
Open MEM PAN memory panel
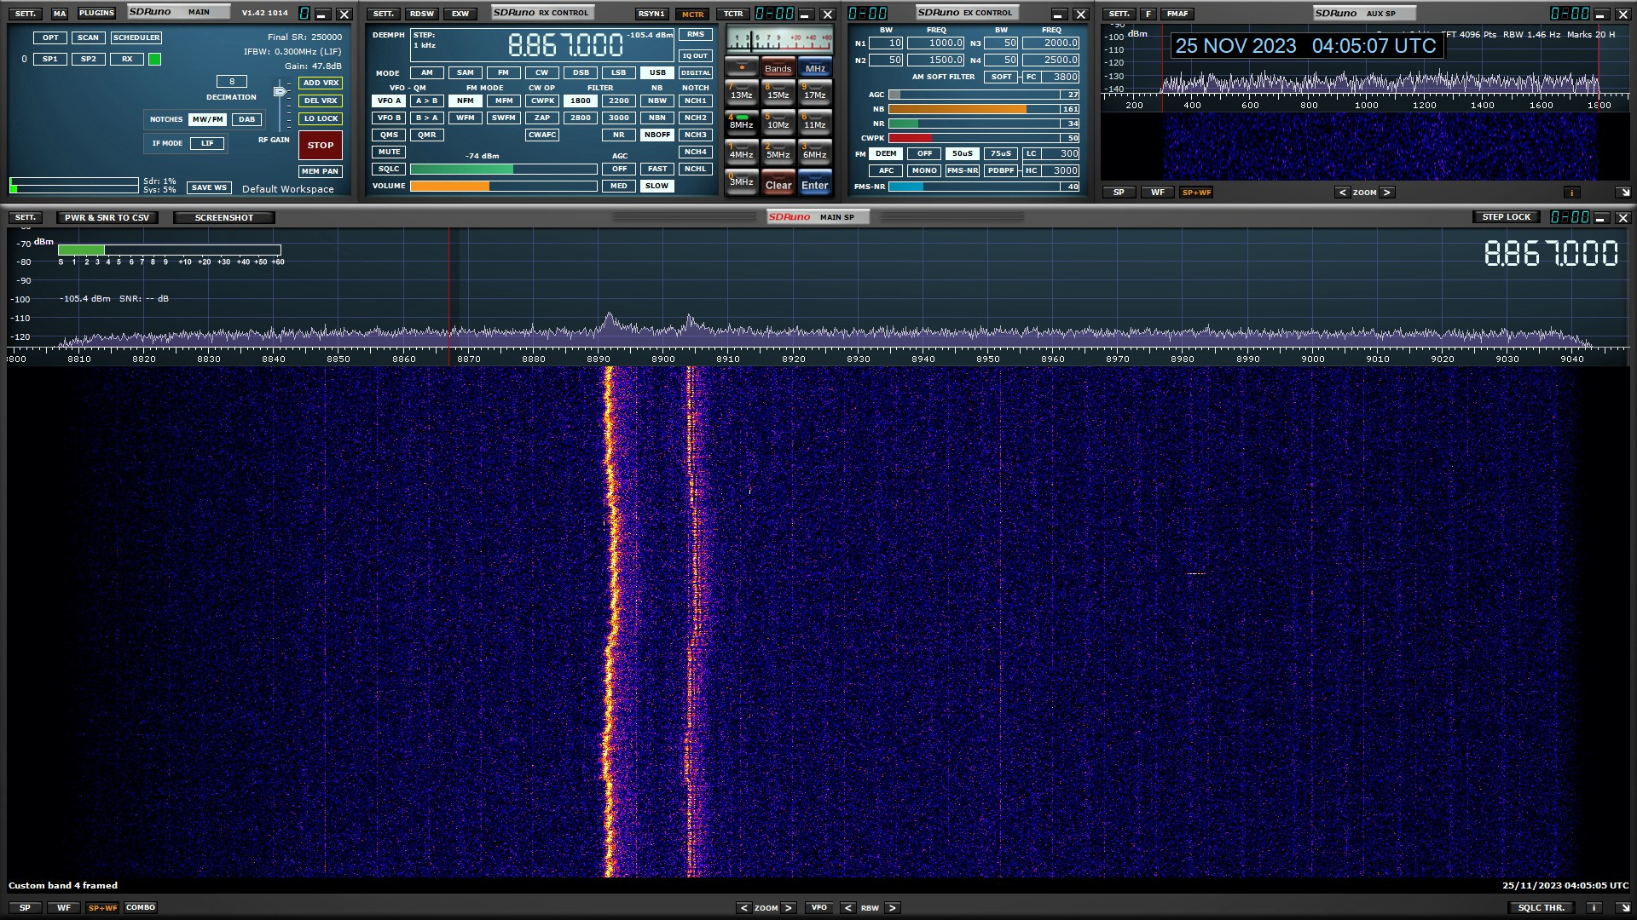(321, 171)
